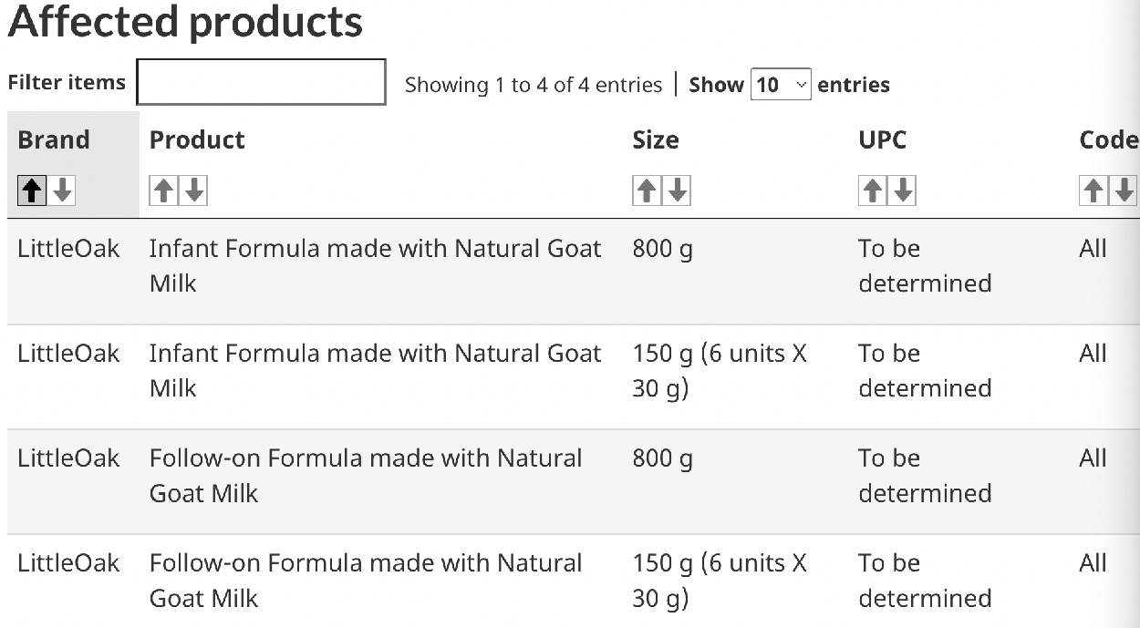Viewport: 1140px width, 628px height.
Task: Select the Follow-on Formula 800 g row
Action: pos(574,481)
